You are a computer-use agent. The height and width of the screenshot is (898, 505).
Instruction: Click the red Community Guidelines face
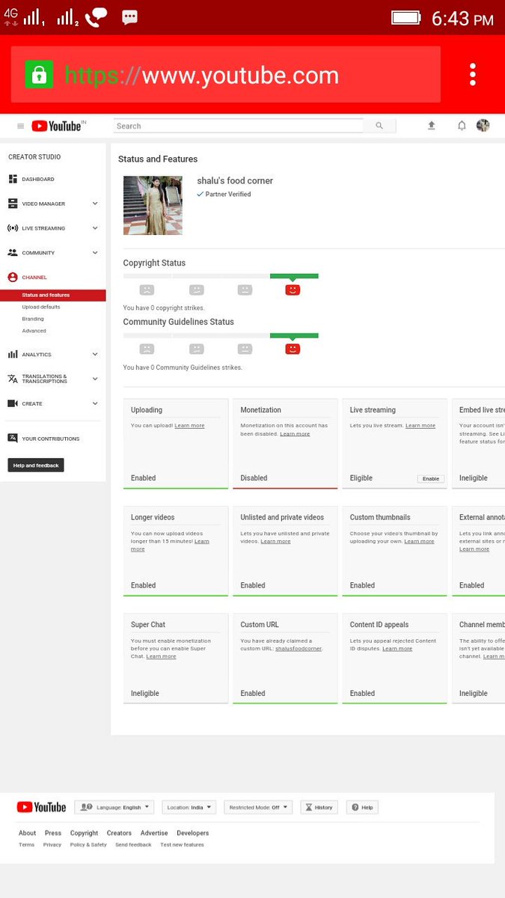click(x=293, y=349)
